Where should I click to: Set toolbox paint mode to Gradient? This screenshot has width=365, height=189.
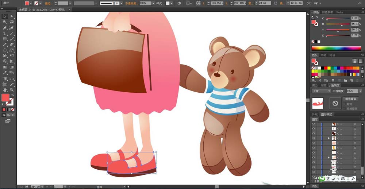point(8,109)
